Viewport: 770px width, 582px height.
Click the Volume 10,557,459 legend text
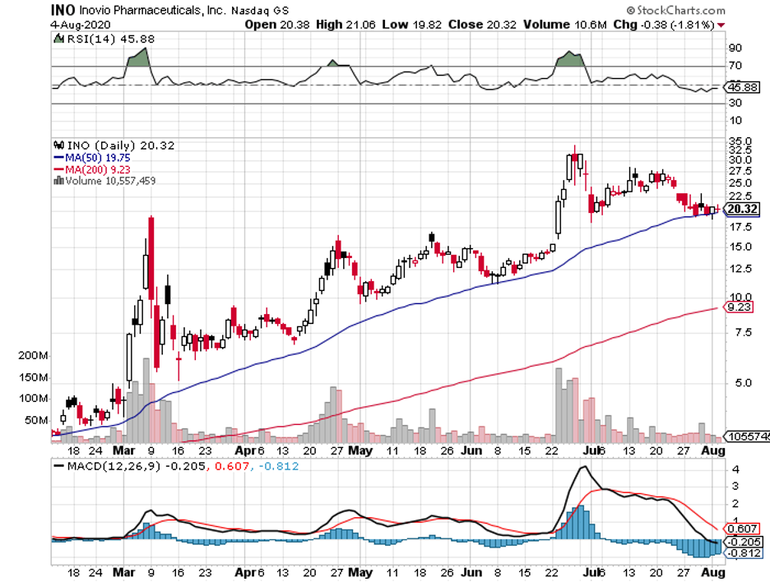point(110,181)
